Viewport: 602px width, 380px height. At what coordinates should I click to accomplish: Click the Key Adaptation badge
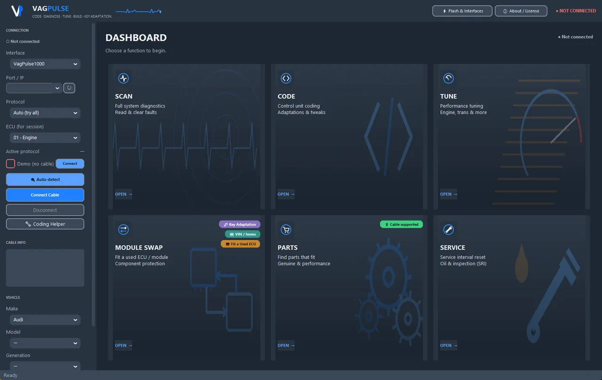click(239, 224)
